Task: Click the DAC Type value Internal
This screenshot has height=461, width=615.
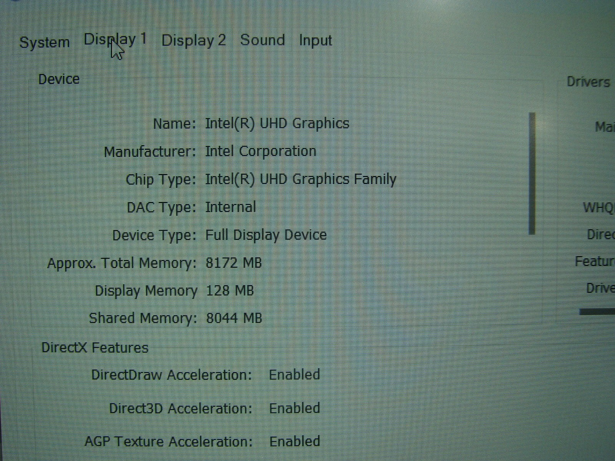Action: (x=231, y=207)
